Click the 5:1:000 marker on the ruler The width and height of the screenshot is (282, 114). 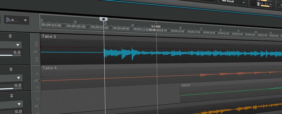[156, 27]
